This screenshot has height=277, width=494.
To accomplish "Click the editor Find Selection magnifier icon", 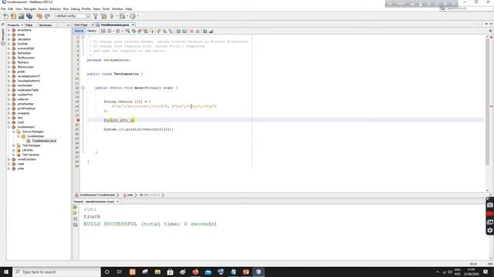I will [x=127, y=31].
